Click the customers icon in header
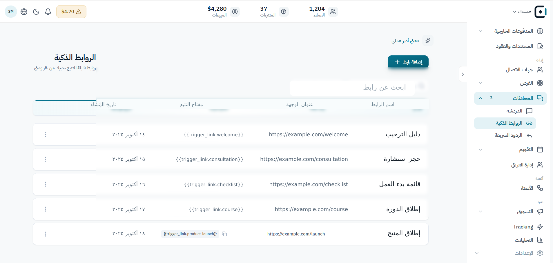The image size is (553, 263). pos(333,12)
